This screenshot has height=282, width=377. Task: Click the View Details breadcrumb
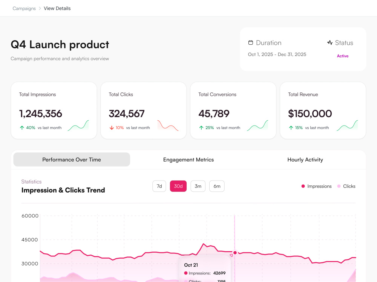tap(57, 8)
